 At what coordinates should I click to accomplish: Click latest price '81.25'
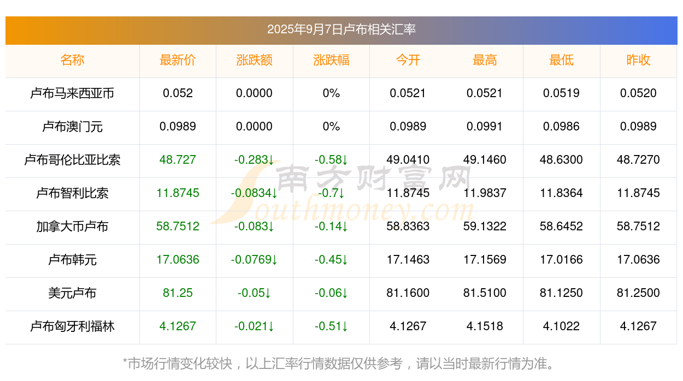(x=178, y=293)
